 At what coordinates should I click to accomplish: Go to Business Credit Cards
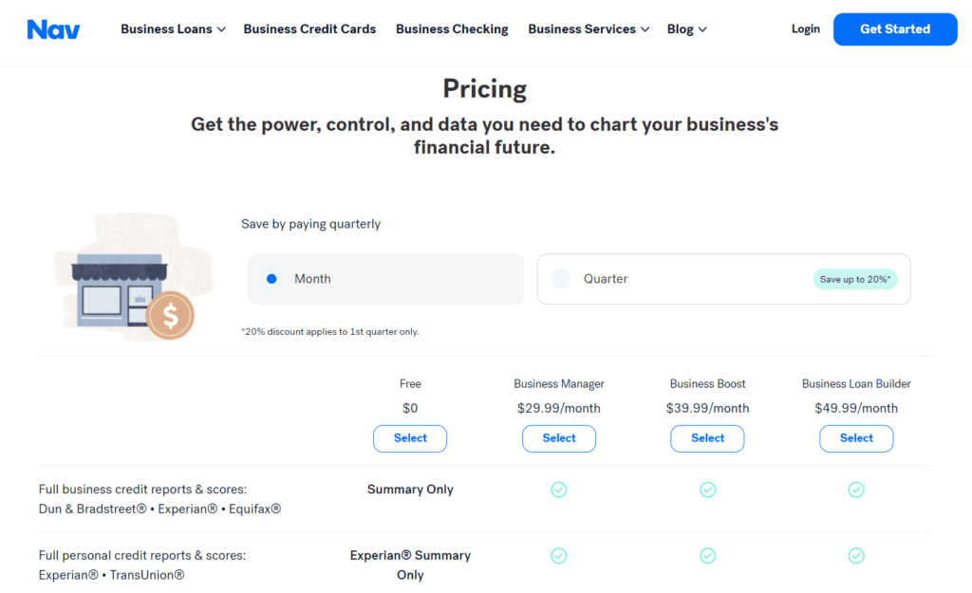coord(309,29)
